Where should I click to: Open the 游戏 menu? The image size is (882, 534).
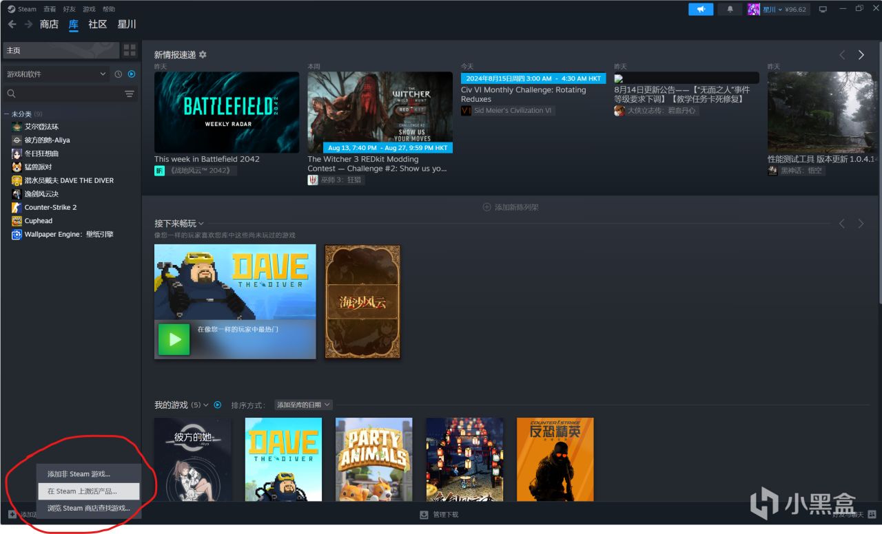89,9
